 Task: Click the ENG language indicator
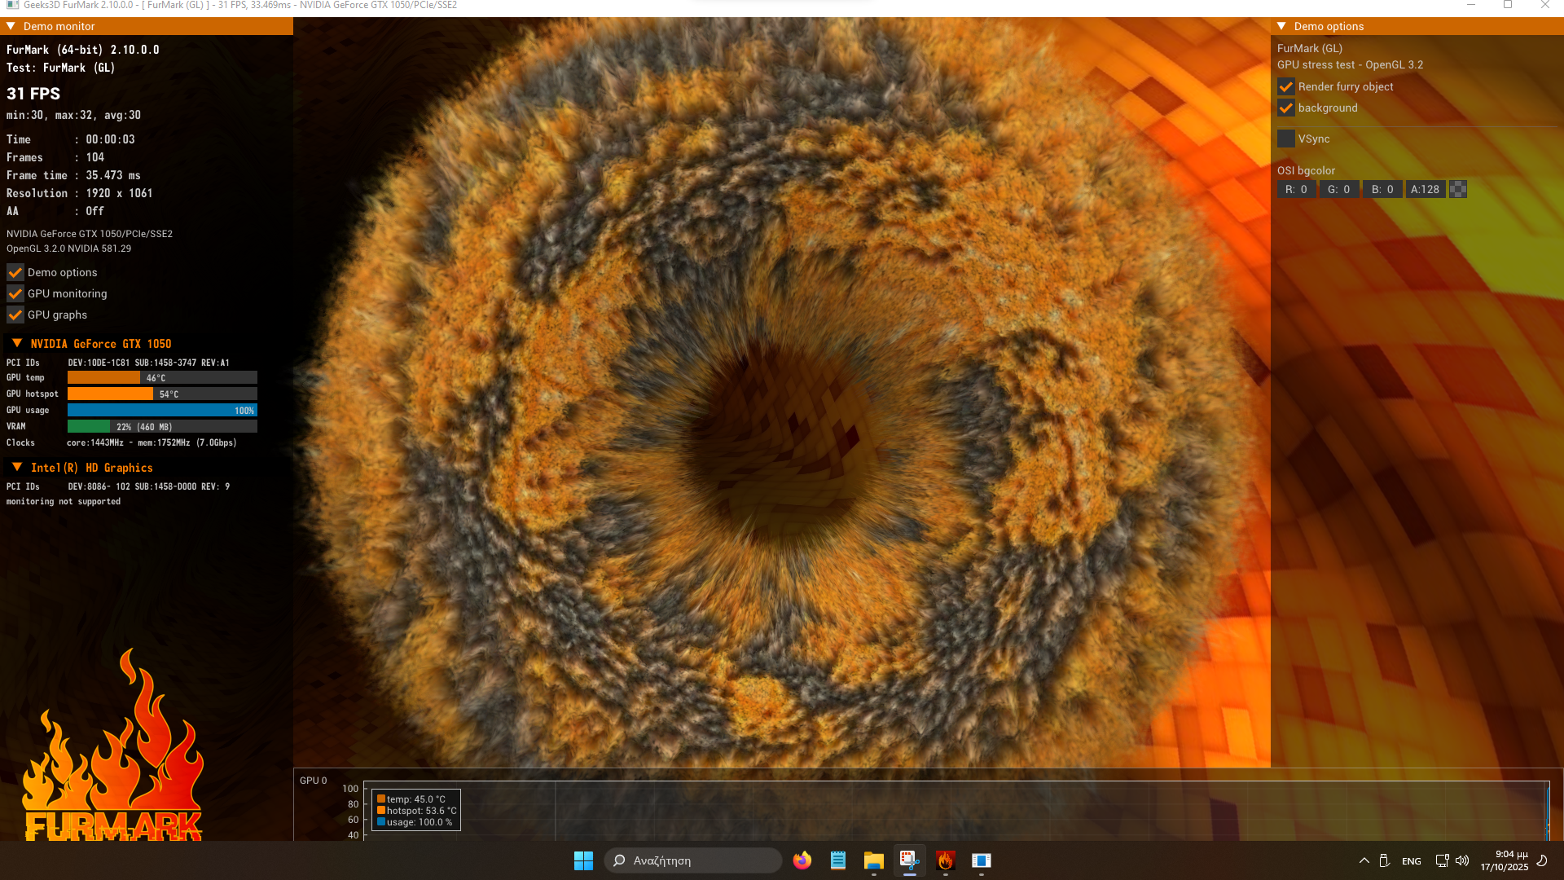[x=1412, y=861]
